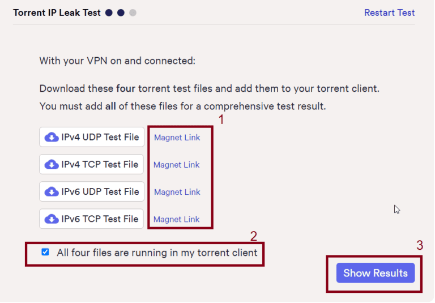Uncheck the all four files running checkbox

[45, 252]
